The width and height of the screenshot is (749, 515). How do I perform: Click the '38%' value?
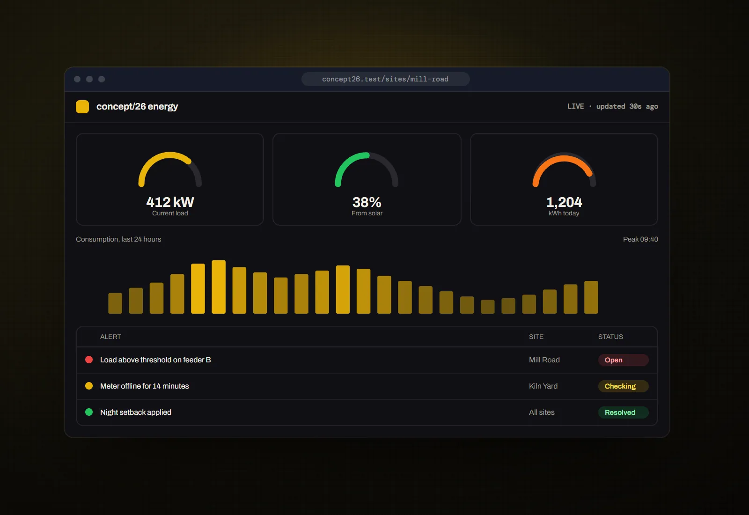point(367,202)
